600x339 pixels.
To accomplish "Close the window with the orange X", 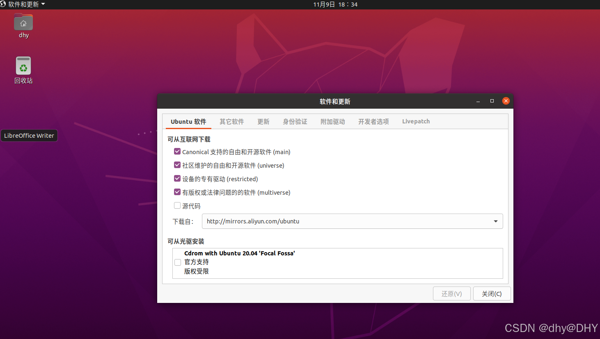I will point(506,101).
